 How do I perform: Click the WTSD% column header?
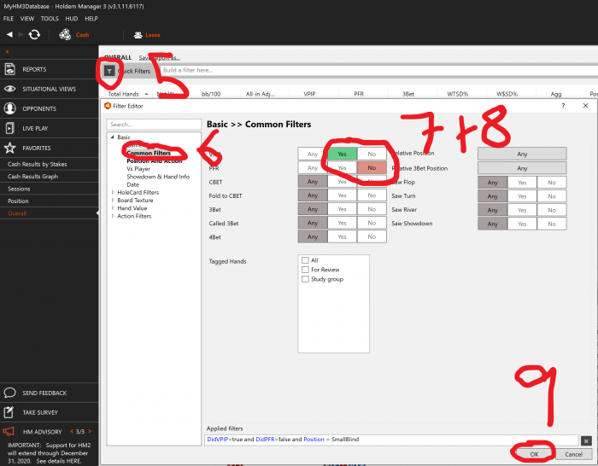click(x=458, y=94)
